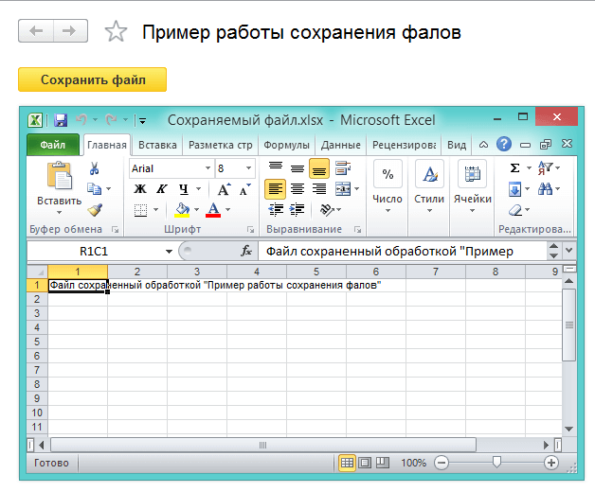The width and height of the screenshot is (595, 492).
Task: Decrease indent in alignment group
Action: click(276, 209)
